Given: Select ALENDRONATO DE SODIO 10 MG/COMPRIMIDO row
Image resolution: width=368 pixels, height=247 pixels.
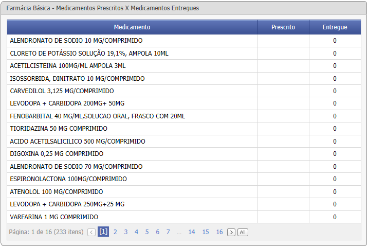Looking at the screenshot, I should coord(184,41).
